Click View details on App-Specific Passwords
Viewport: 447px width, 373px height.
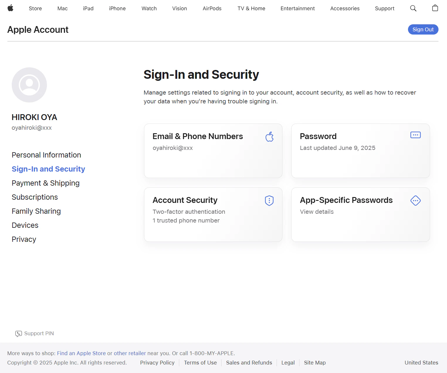pyautogui.click(x=317, y=212)
